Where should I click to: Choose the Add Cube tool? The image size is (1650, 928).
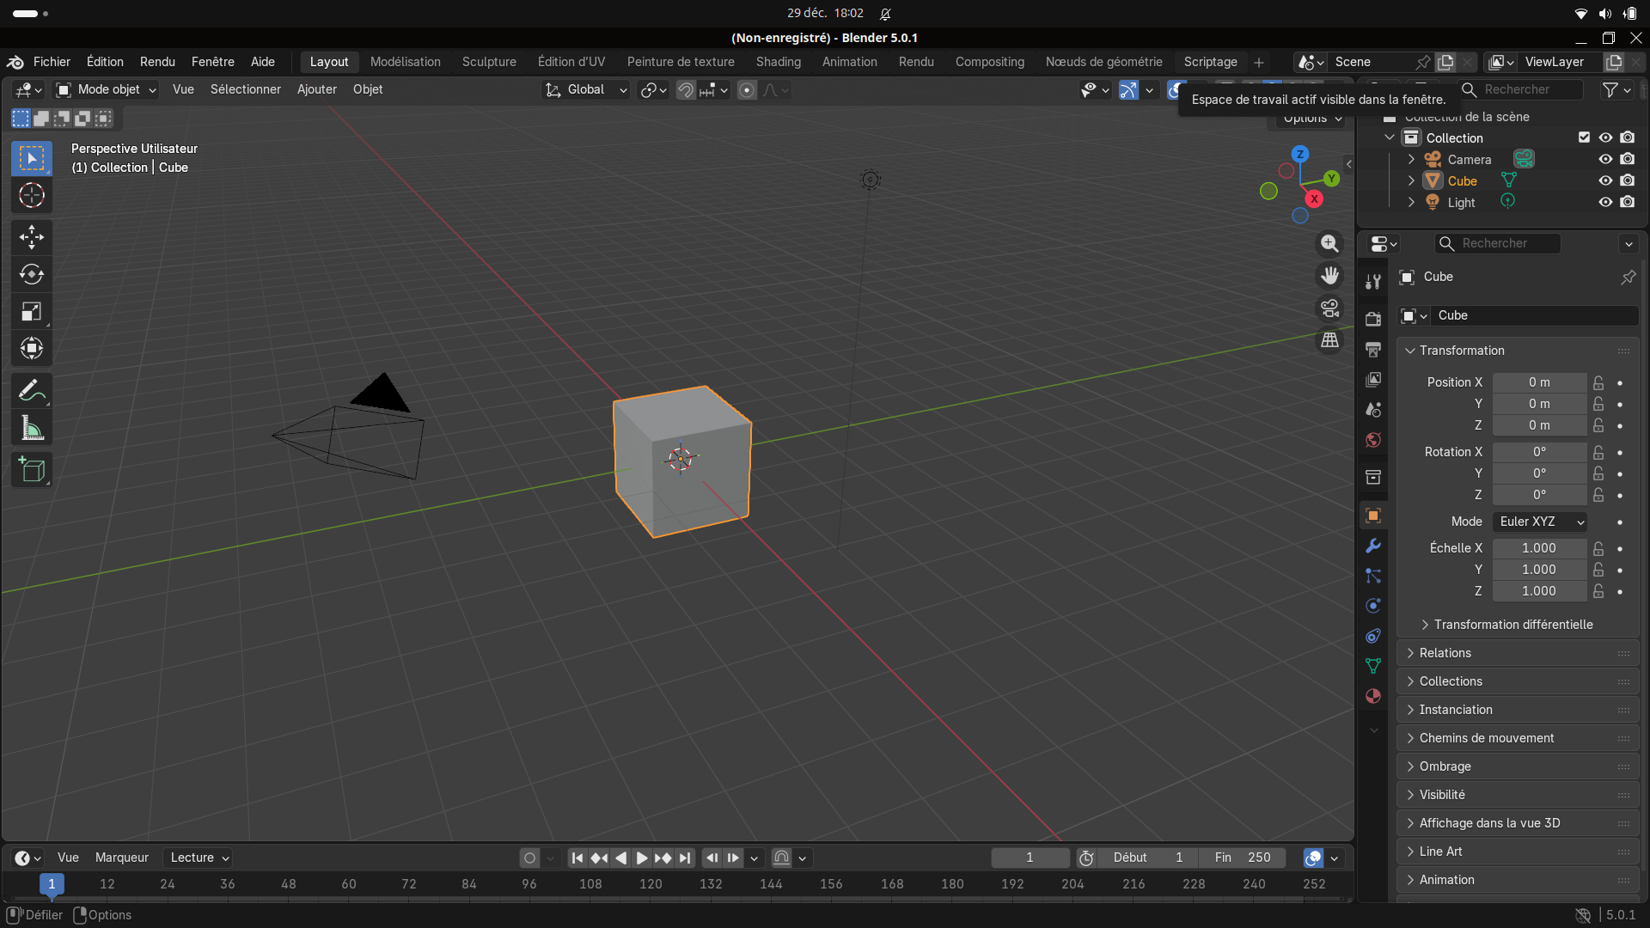coord(32,470)
